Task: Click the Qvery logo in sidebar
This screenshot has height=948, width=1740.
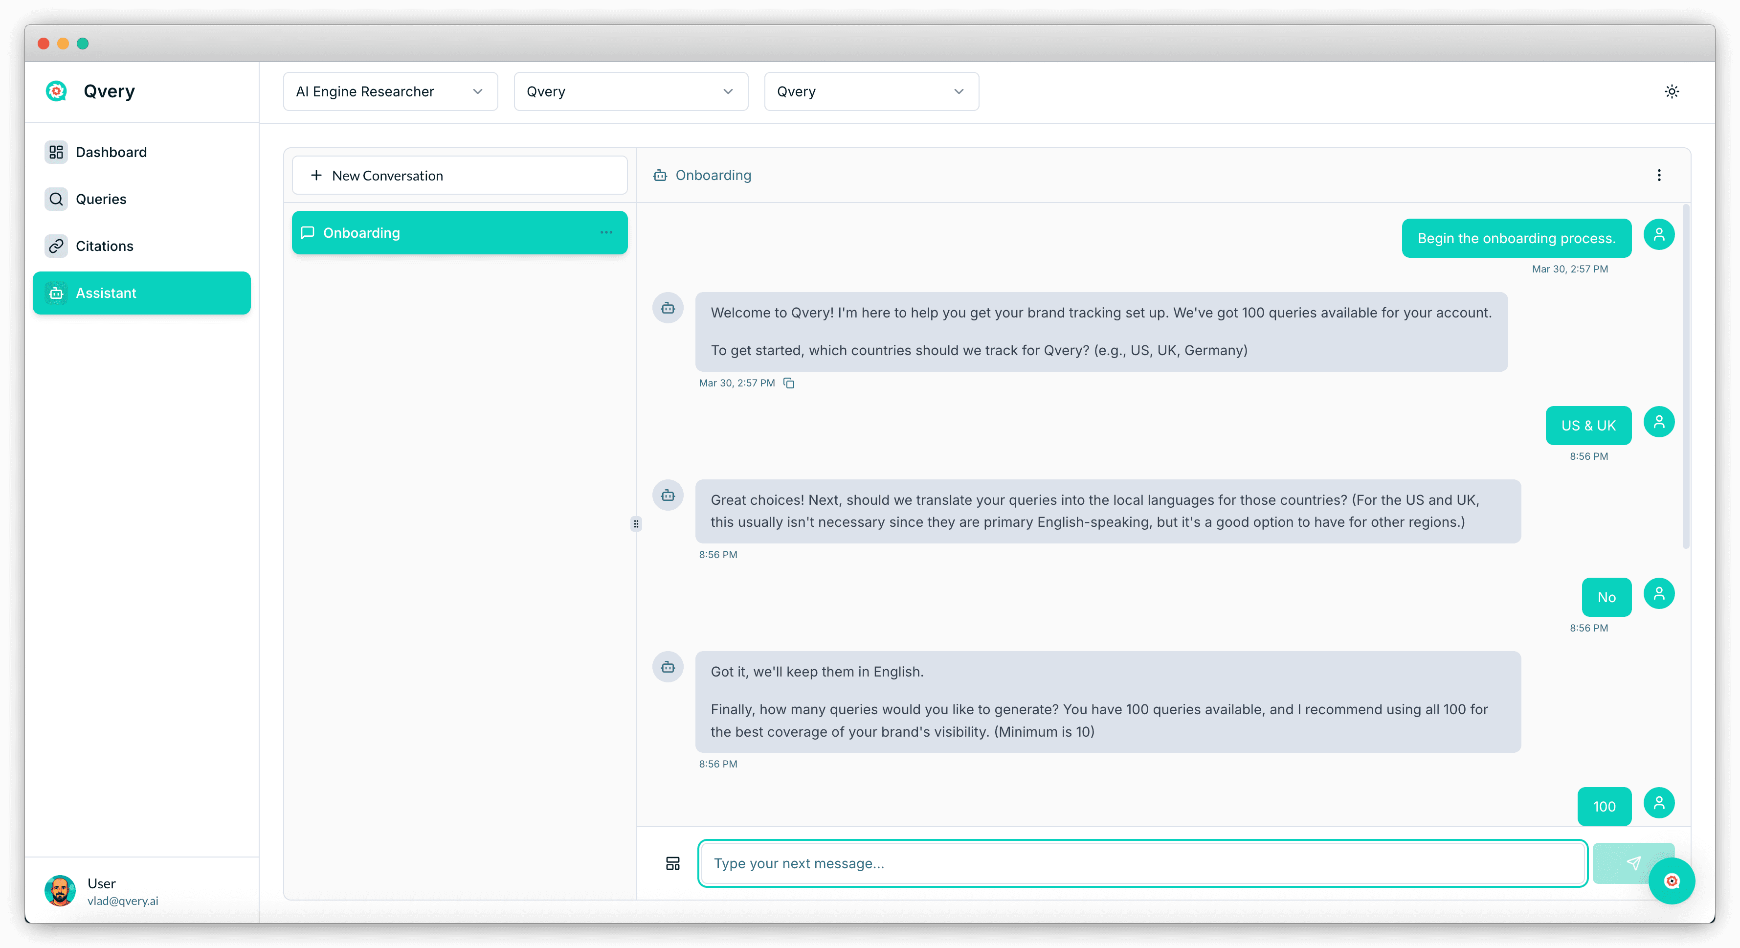Action: pyautogui.click(x=56, y=91)
